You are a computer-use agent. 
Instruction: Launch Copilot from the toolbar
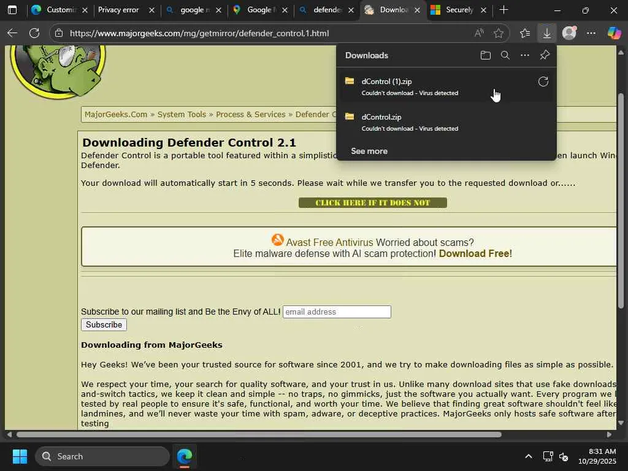[614, 33]
